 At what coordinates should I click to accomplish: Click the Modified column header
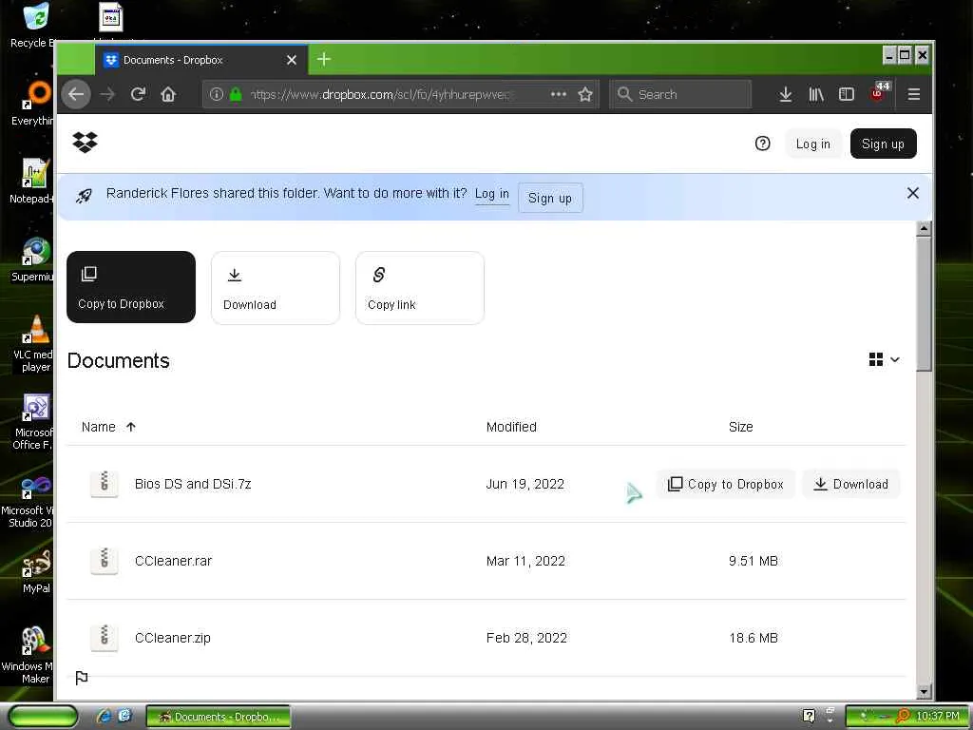coord(511,427)
